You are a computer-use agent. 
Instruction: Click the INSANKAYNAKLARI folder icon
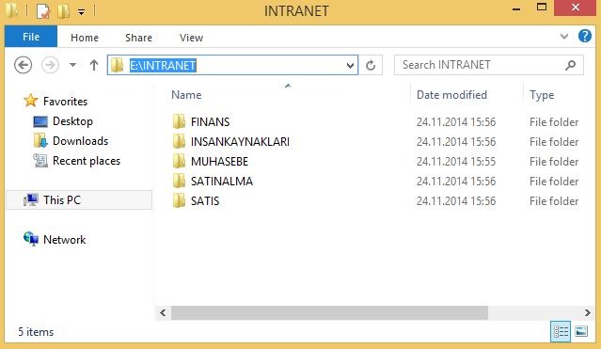coord(179,141)
